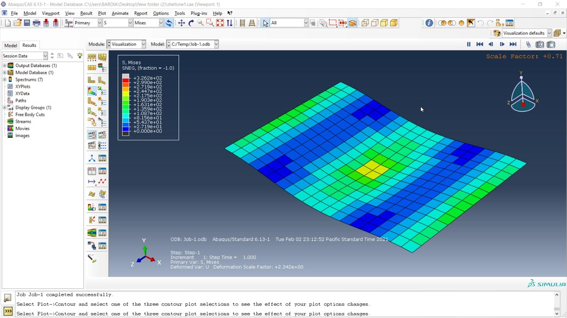Click the Create XY Data icon

click(92, 171)
